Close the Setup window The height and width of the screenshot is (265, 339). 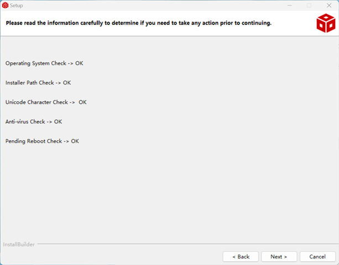pyautogui.click(x=328, y=6)
